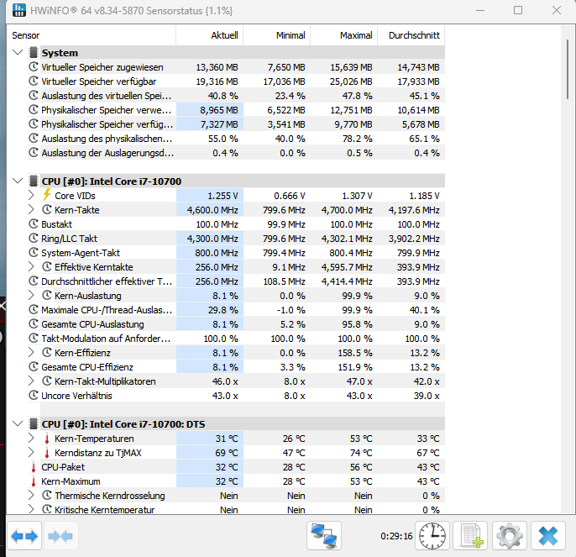This screenshot has width=576, height=557.
Task: Click the blue X close sensors button
Action: click(548, 536)
